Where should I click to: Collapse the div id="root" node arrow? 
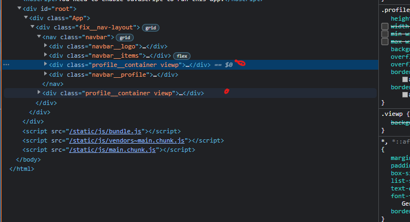click(19, 8)
